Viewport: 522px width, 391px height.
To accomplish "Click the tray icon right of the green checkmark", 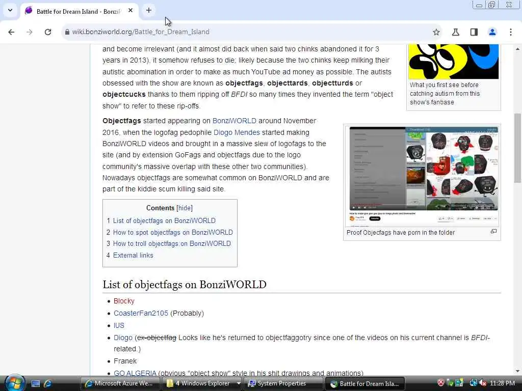I will 460,383.
